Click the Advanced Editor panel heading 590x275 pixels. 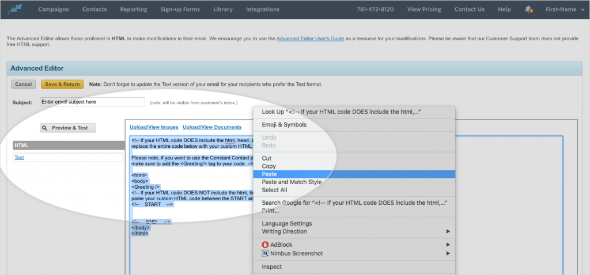[x=37, y=68]
